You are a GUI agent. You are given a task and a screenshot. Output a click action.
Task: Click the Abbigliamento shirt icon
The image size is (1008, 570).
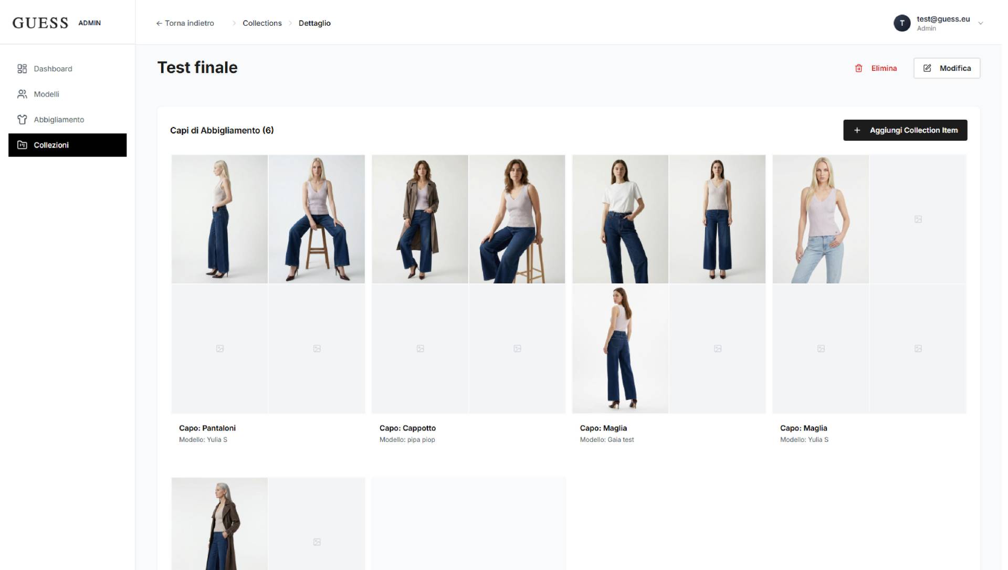pyautogui.click(x=22, y=120)
